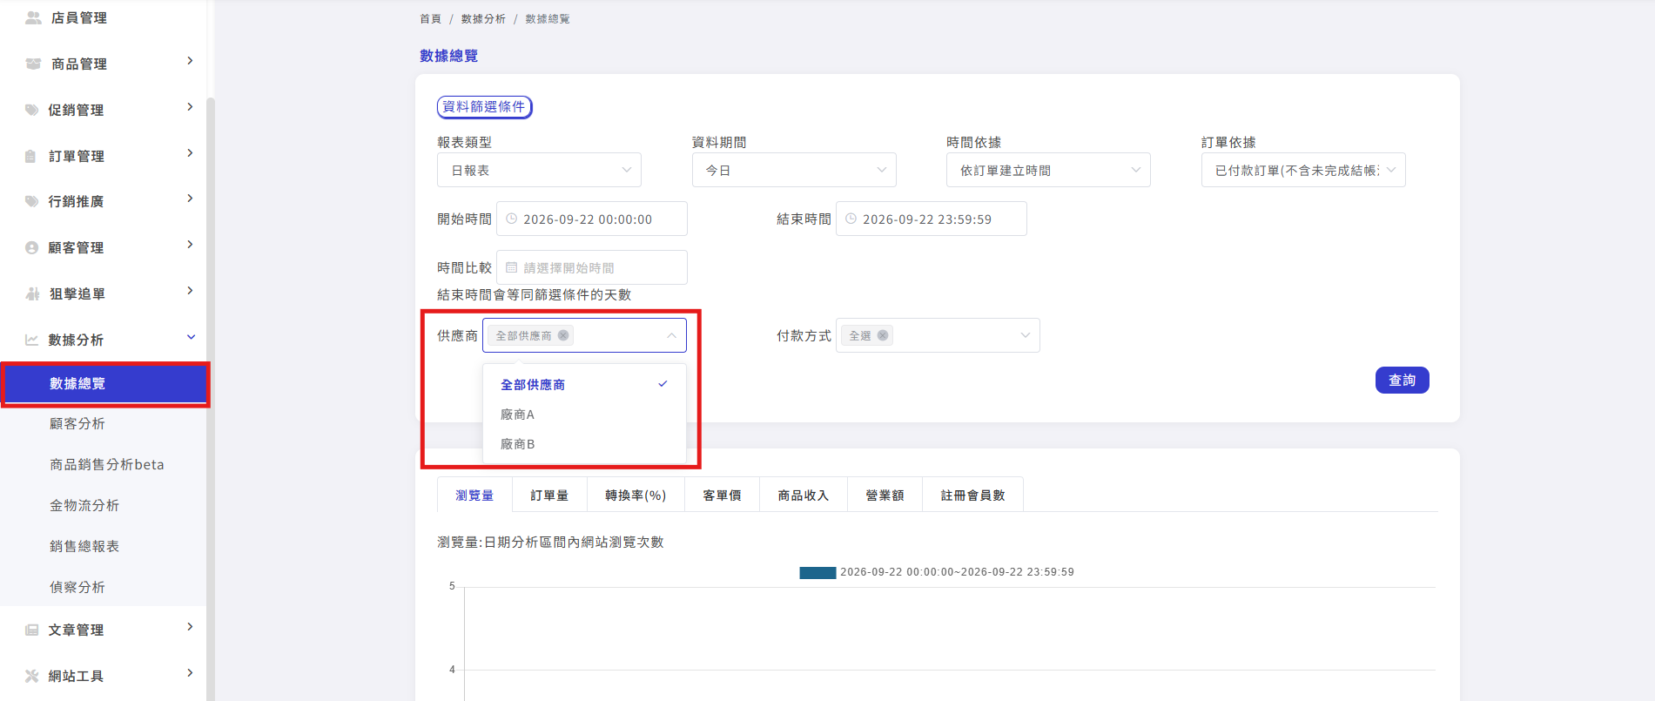
Task: Remove the 全部供應商 tag with its x icon
Action: [563, 335]
